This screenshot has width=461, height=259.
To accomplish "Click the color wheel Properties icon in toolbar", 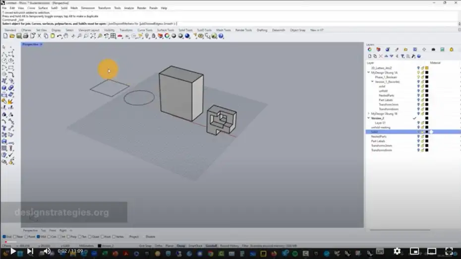I will (x=167, y=36).
